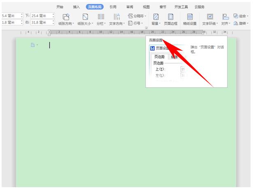The width and height of the screenshot is (253, 188).
Task: Click the top margin field ending in 5.4 毫米
Action: 12,16
